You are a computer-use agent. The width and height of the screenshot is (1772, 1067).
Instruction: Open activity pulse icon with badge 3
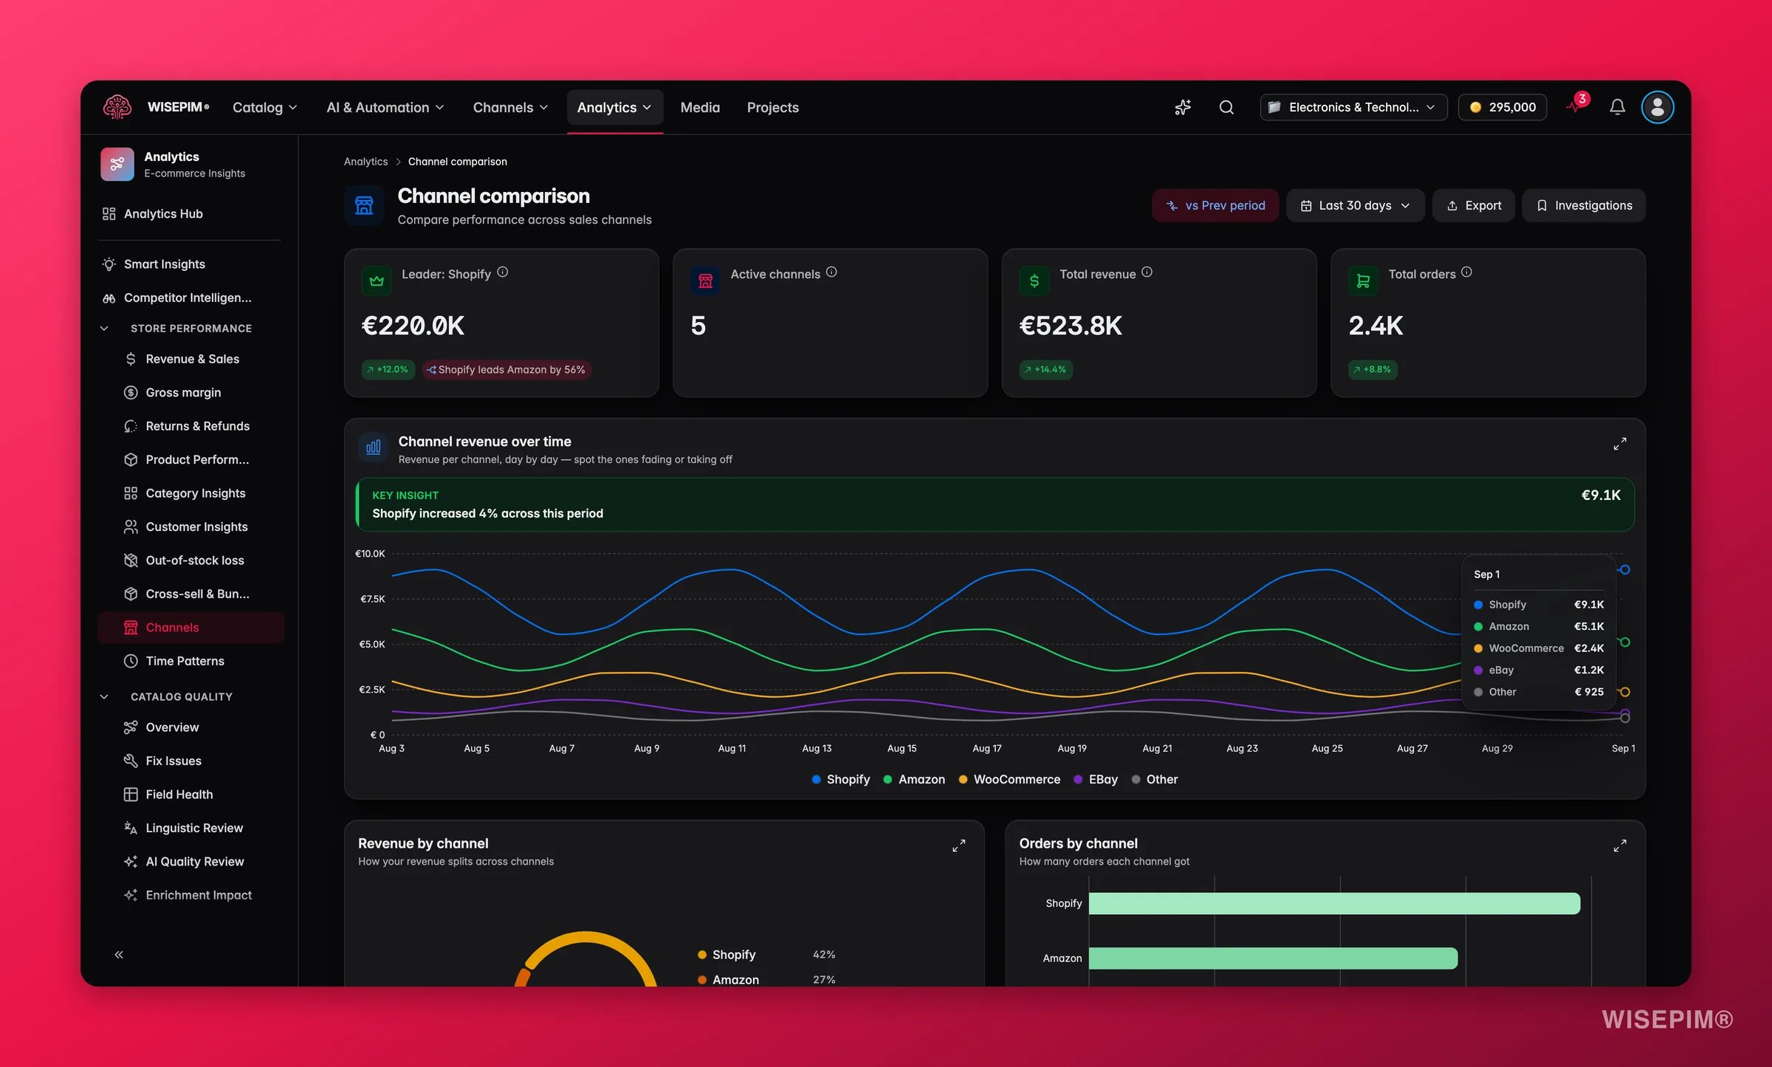1576,105
